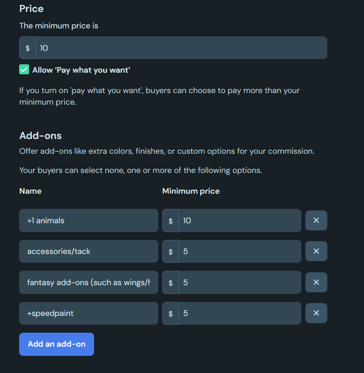Click the dollar icon in fantasy add-ons row
The image size is (364, 373).
[x=171, y=283]
